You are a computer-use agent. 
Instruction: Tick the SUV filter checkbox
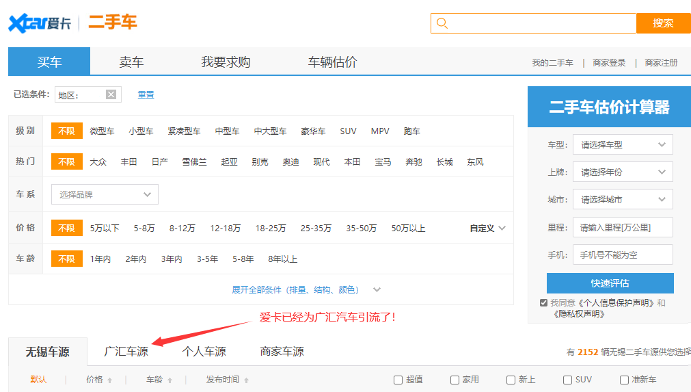(567, 380)
